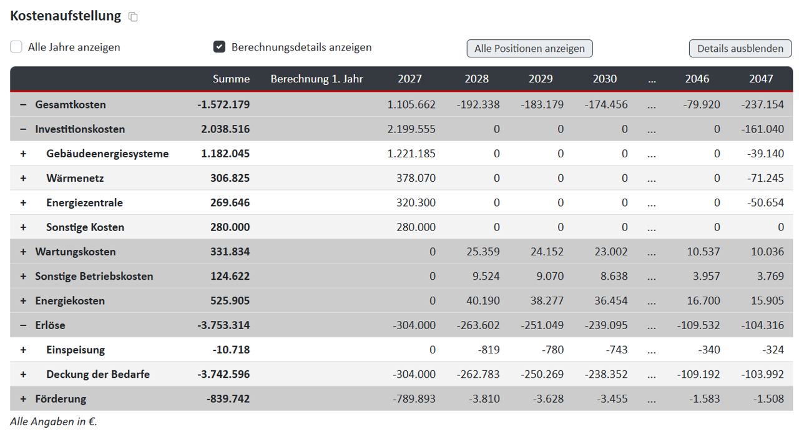
Task: Enable the 'Alle Jahre anzeigen' checkbox
Action: click(x=16, y=47)
